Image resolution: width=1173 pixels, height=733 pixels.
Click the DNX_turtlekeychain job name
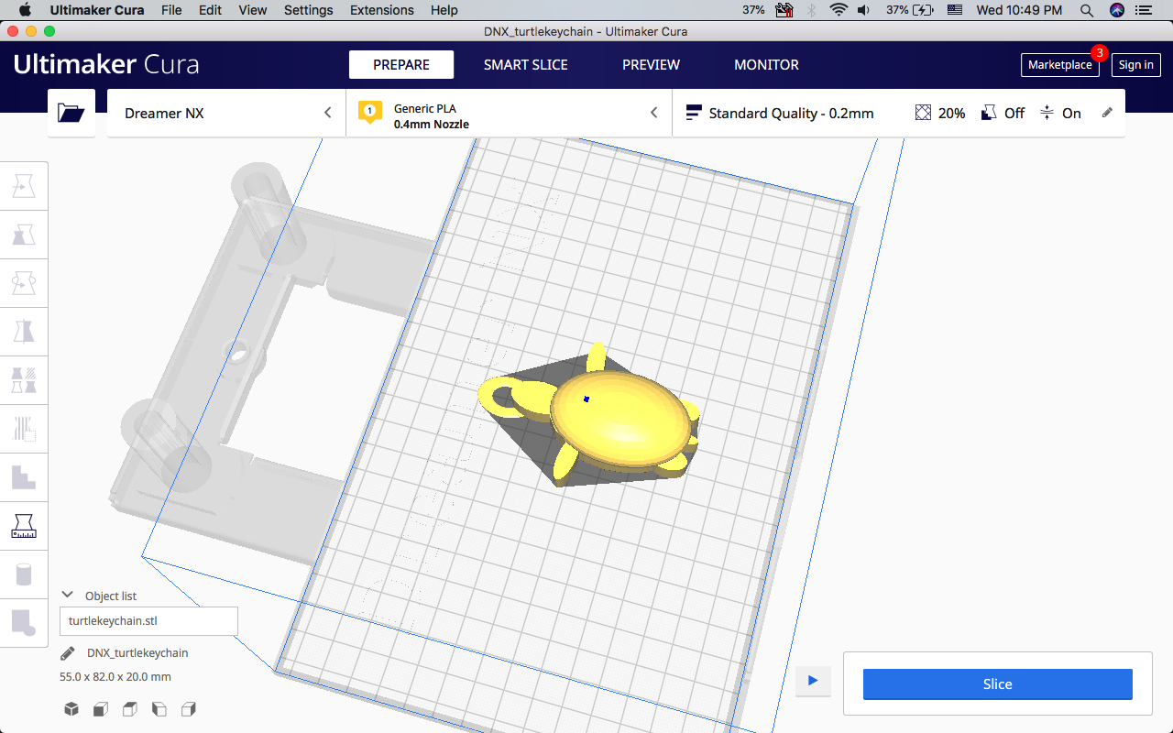[x=137, y=653]
